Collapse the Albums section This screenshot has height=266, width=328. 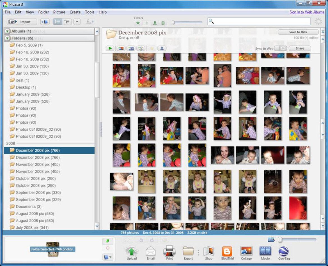tap(7, 31)
